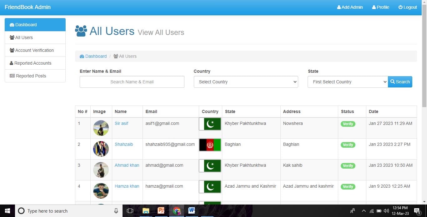Open Account Verification in the sidebar
This screenshot has width=427, height=217.
35,50
